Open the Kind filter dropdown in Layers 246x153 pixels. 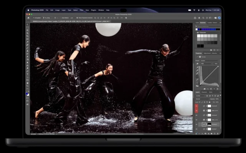pos(200,96)
